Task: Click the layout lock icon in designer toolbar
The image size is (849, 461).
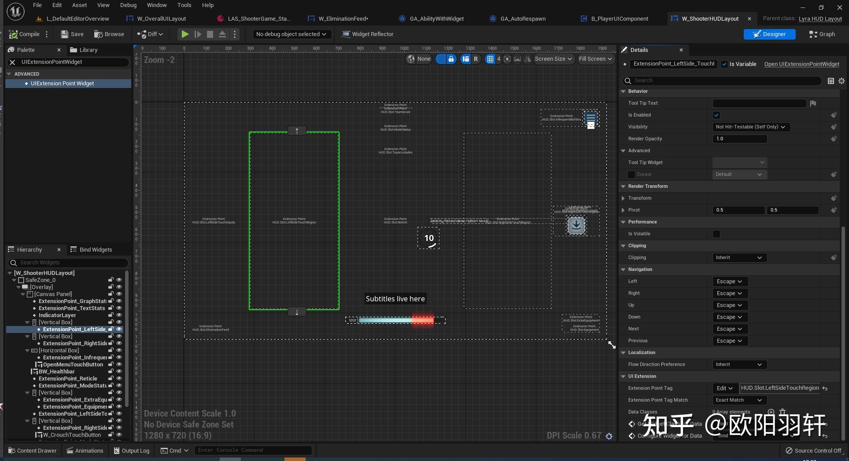Action: point(451,59)
